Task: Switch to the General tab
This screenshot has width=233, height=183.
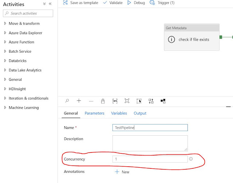Action: [x=71, y=114]
